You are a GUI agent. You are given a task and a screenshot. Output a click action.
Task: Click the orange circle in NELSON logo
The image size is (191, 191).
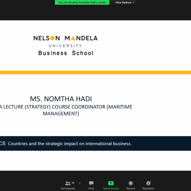[52, 38]
